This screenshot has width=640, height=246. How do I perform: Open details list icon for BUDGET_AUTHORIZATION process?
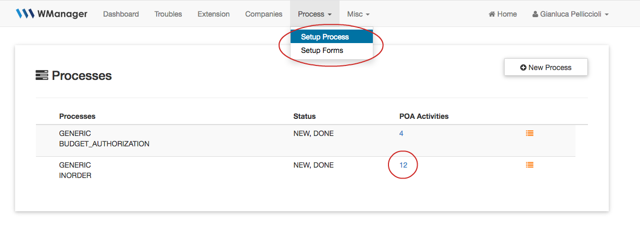coord(530,133)
